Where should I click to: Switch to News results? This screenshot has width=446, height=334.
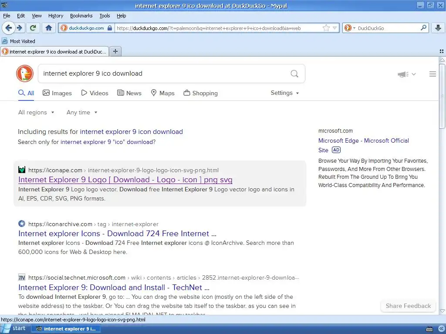129,93
